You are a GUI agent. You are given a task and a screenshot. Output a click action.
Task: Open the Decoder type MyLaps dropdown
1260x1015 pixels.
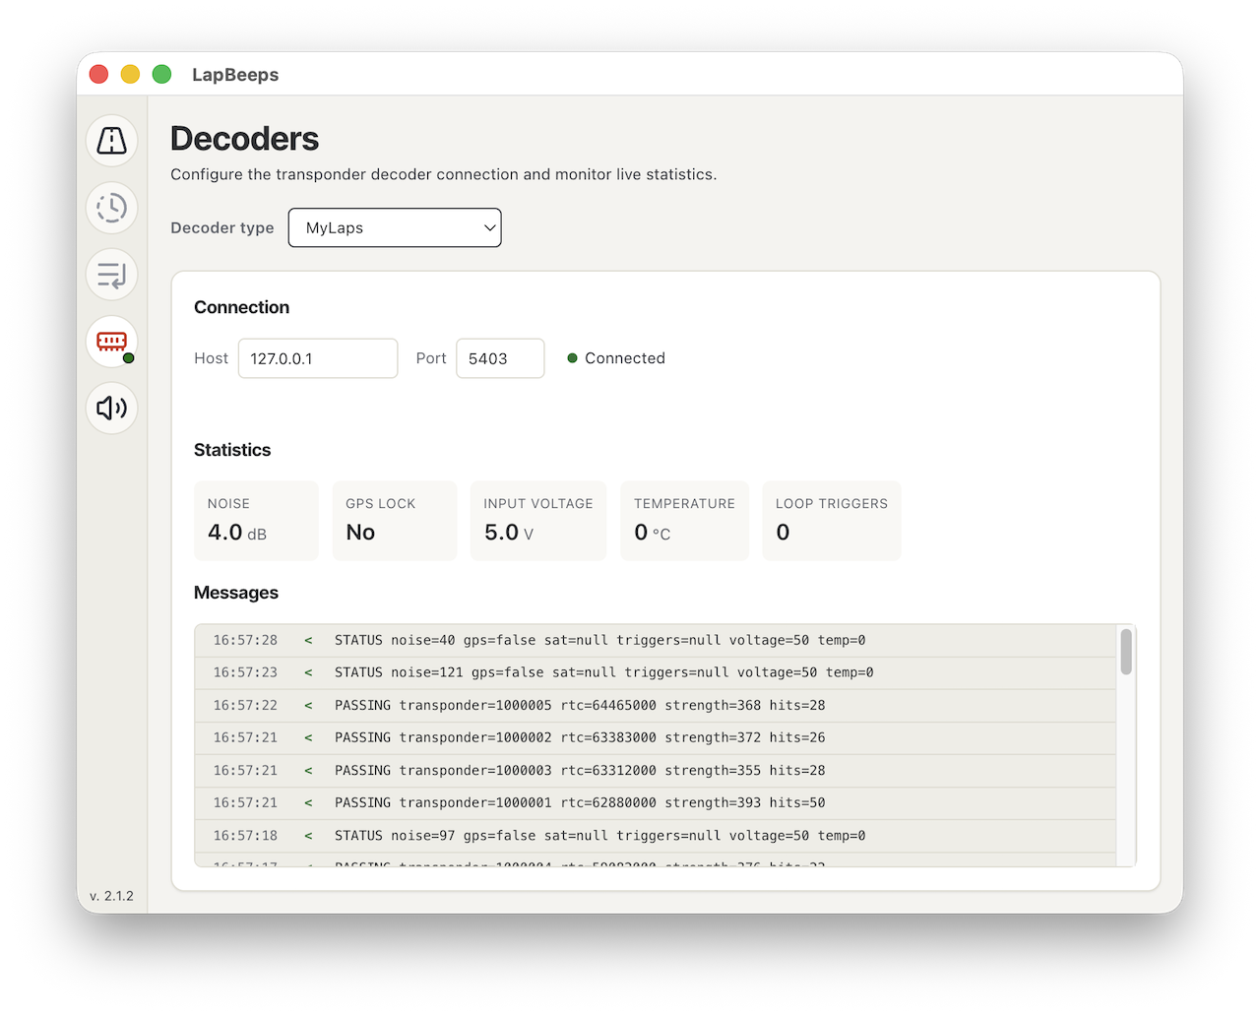pos(395,227)
